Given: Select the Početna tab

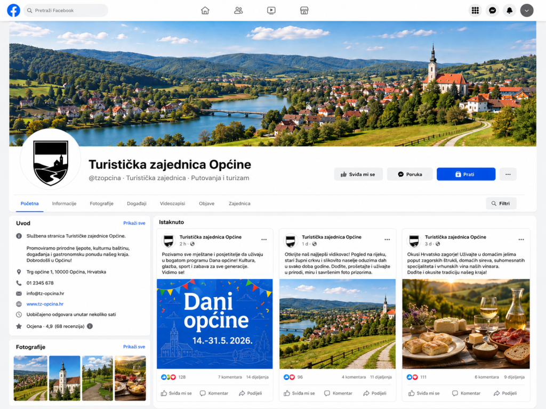Looking at the screenshot, I should 30,203.
